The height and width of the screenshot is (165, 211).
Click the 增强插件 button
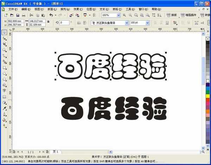(x=190, y=15)
